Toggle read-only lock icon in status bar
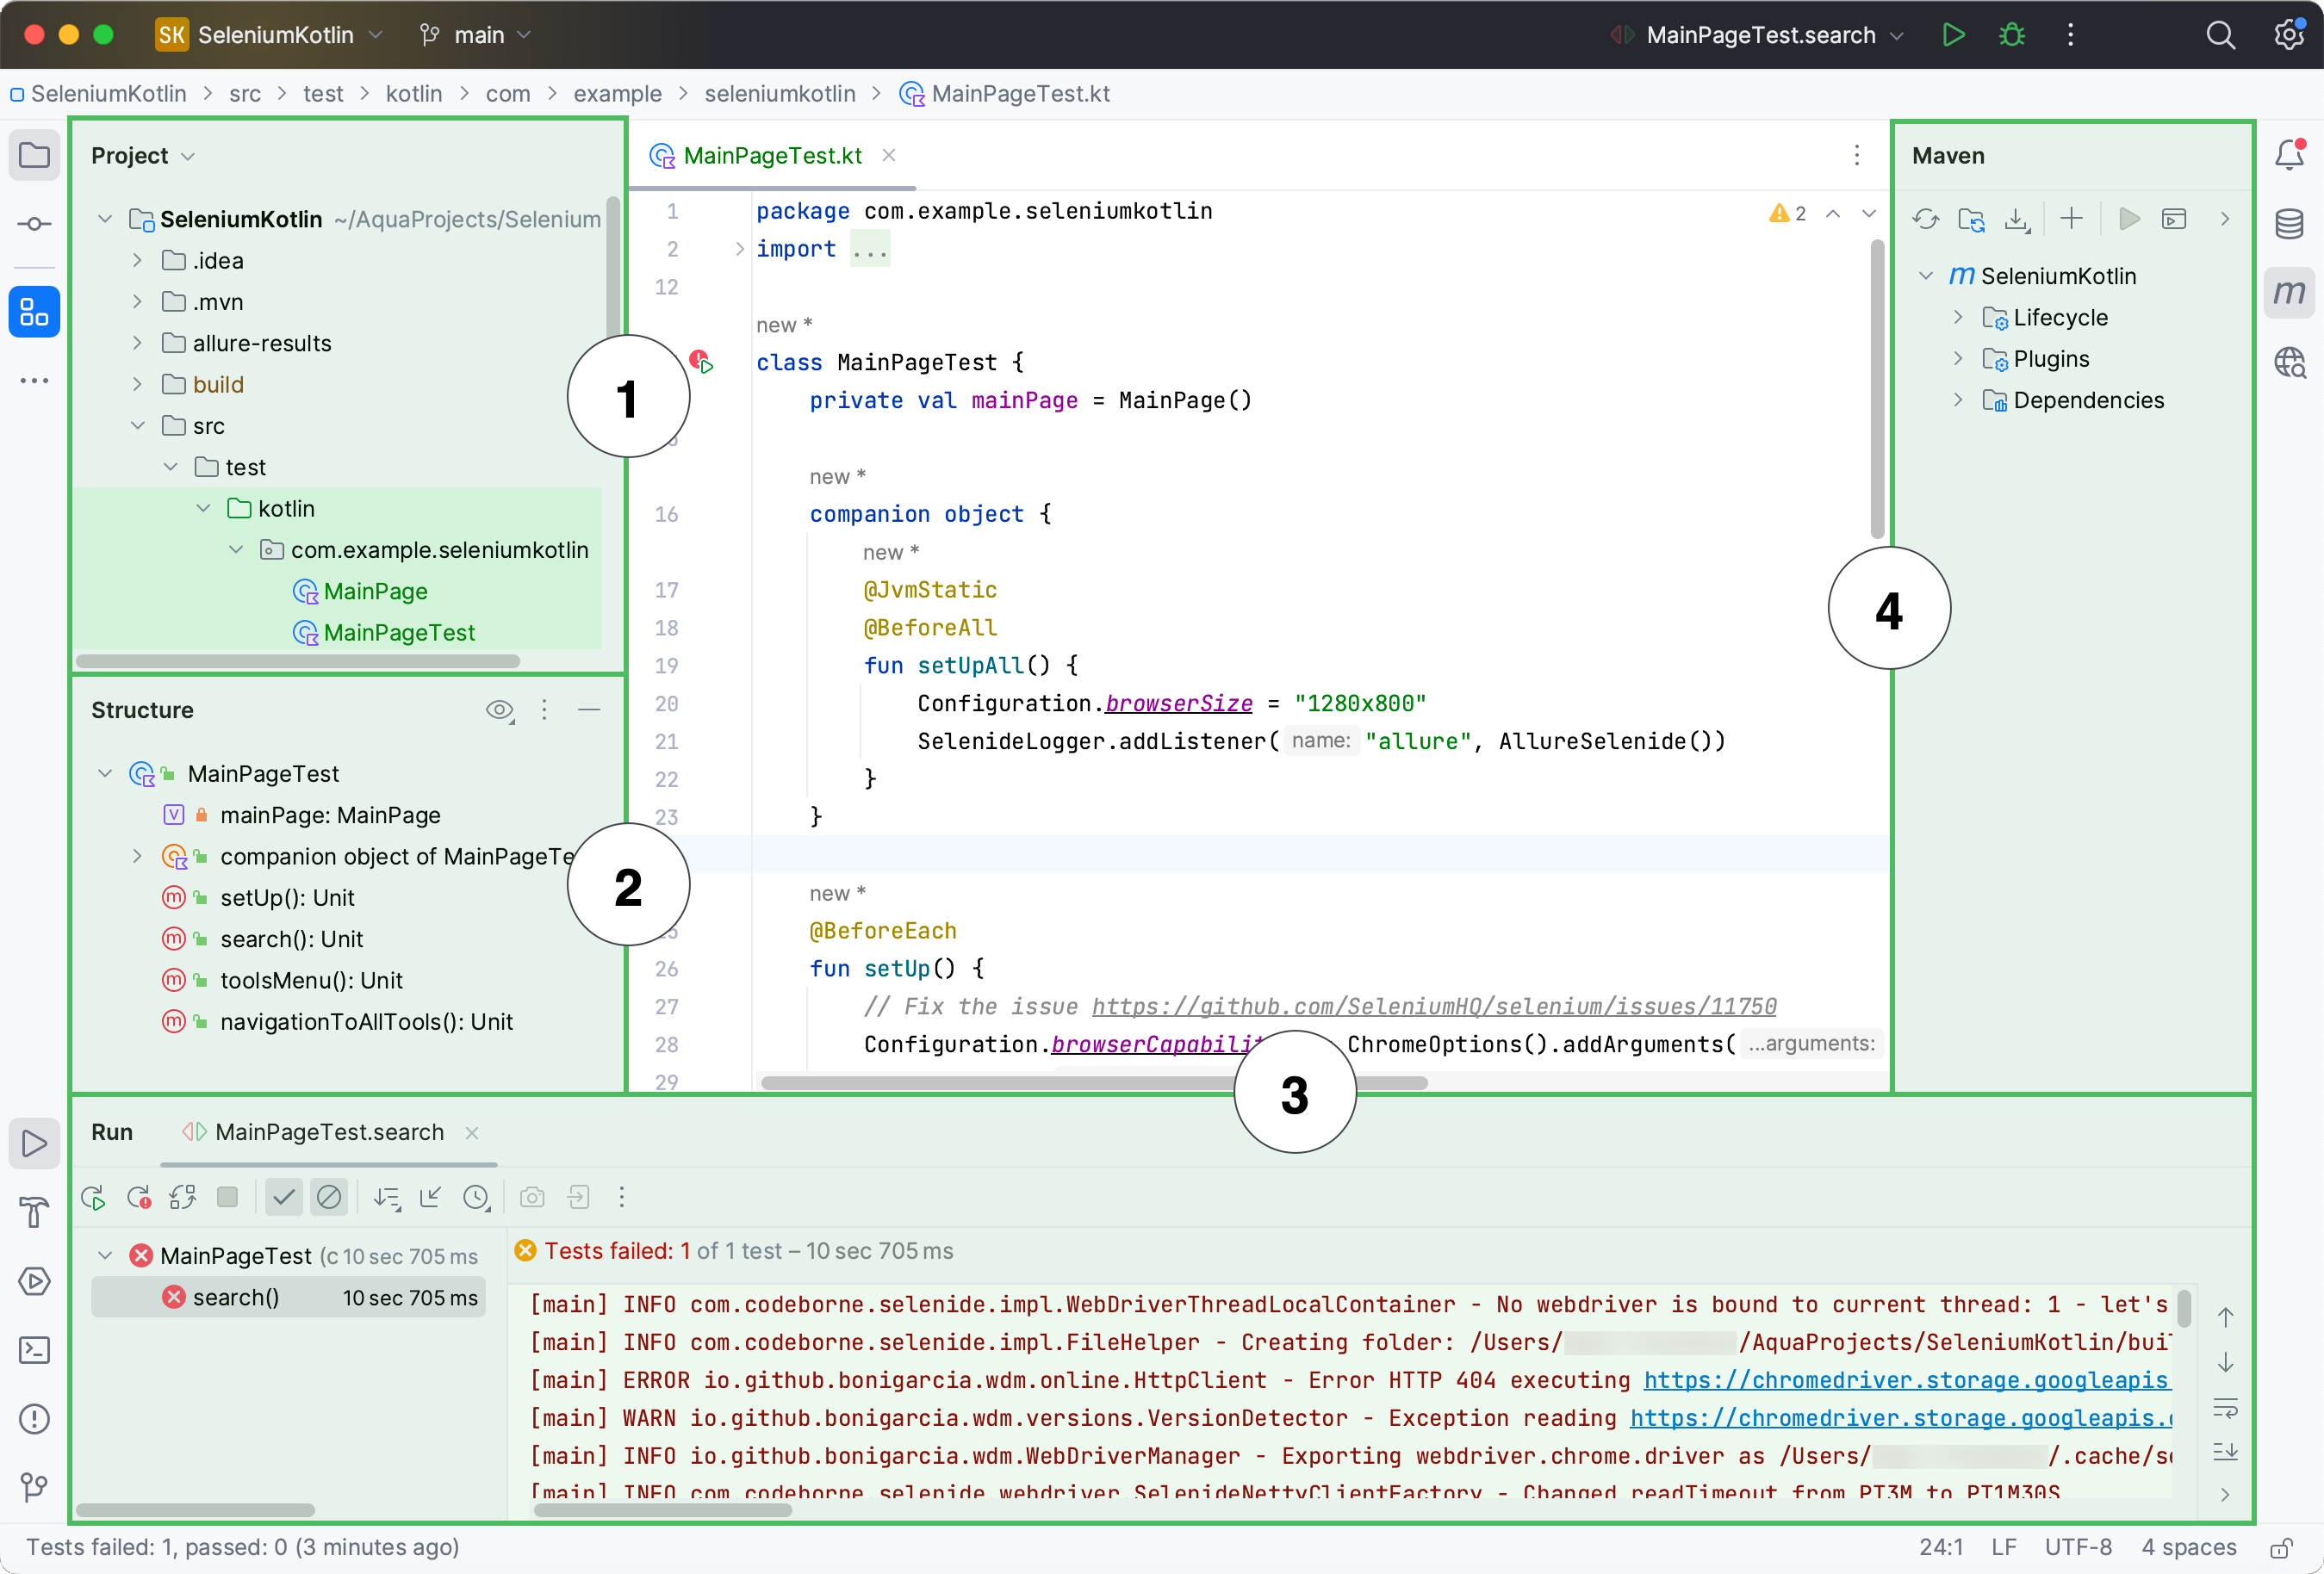Viewport: 2324px width, 1574px height. pos(2280,1548)
